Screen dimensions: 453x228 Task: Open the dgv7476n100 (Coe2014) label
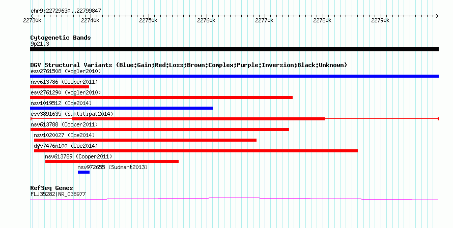[66, 146]
